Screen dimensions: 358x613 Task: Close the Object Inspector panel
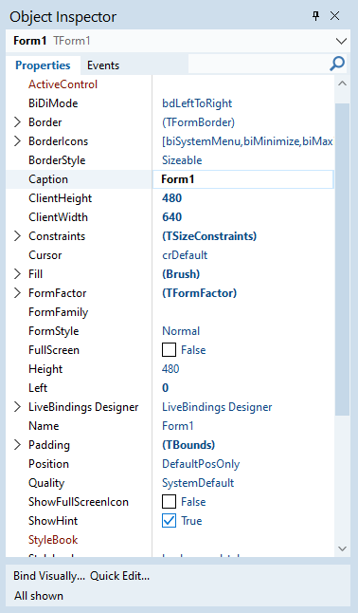tap(334, 16)
